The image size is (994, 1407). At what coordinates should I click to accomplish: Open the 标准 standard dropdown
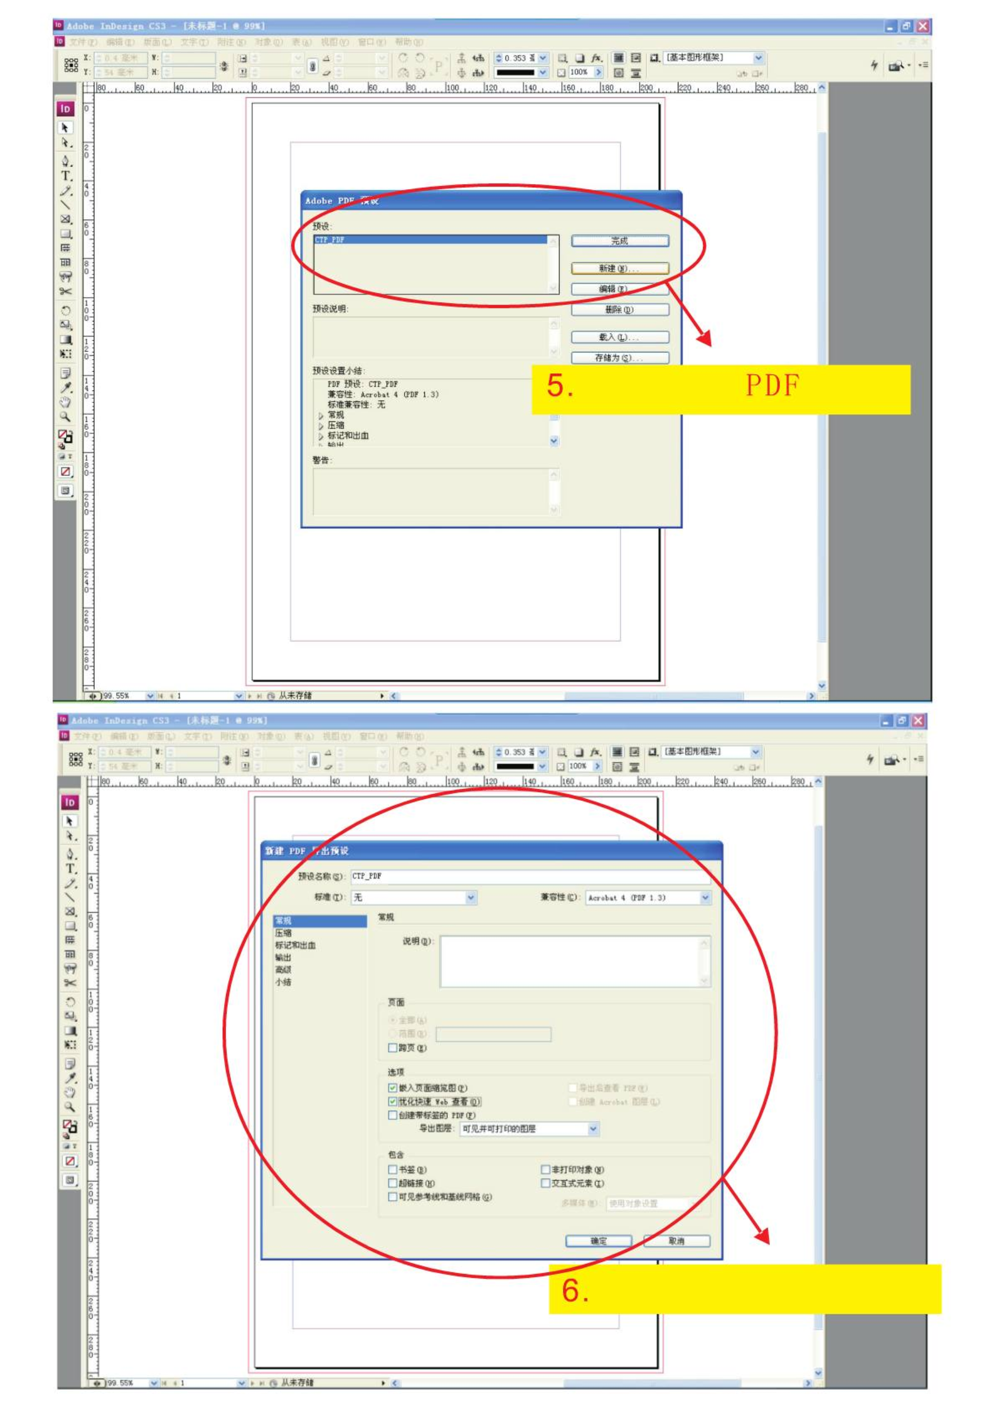[414, 898]
